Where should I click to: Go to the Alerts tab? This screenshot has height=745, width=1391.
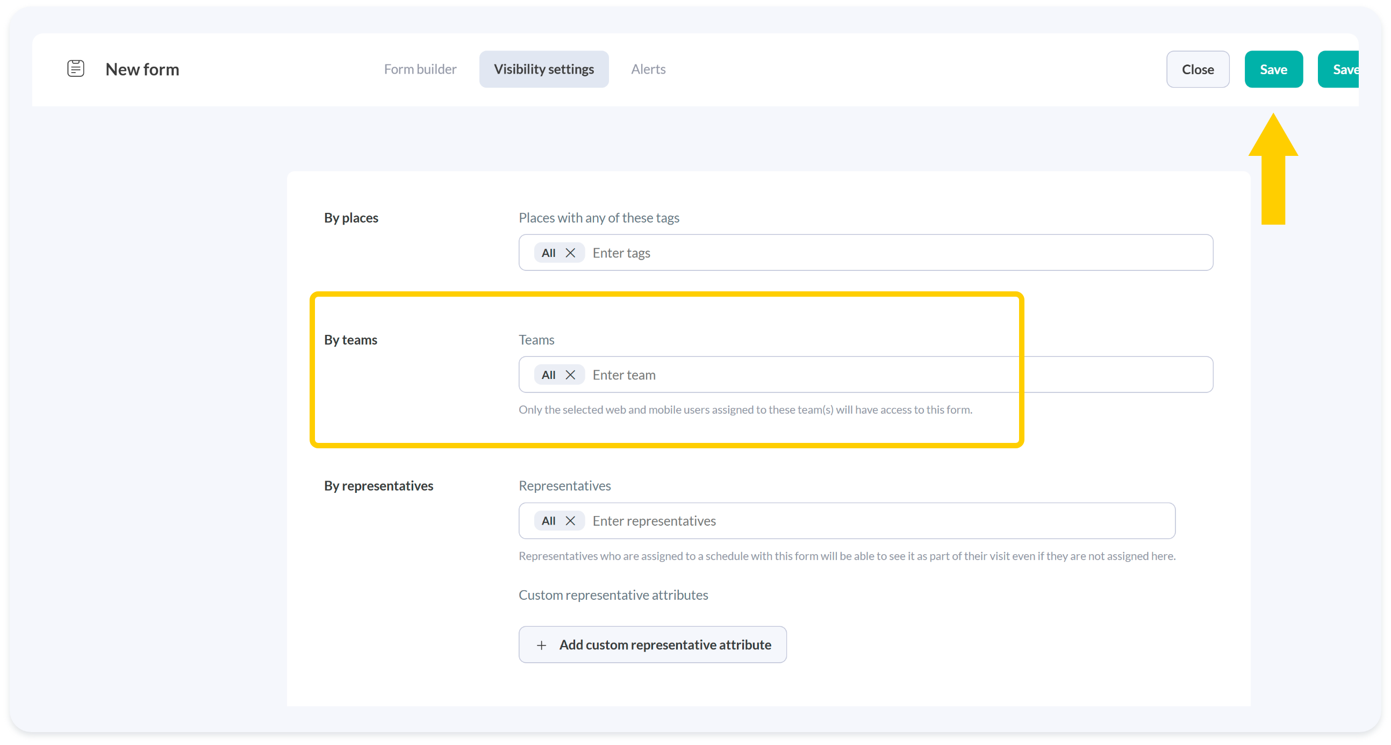(x=648, y=69)
